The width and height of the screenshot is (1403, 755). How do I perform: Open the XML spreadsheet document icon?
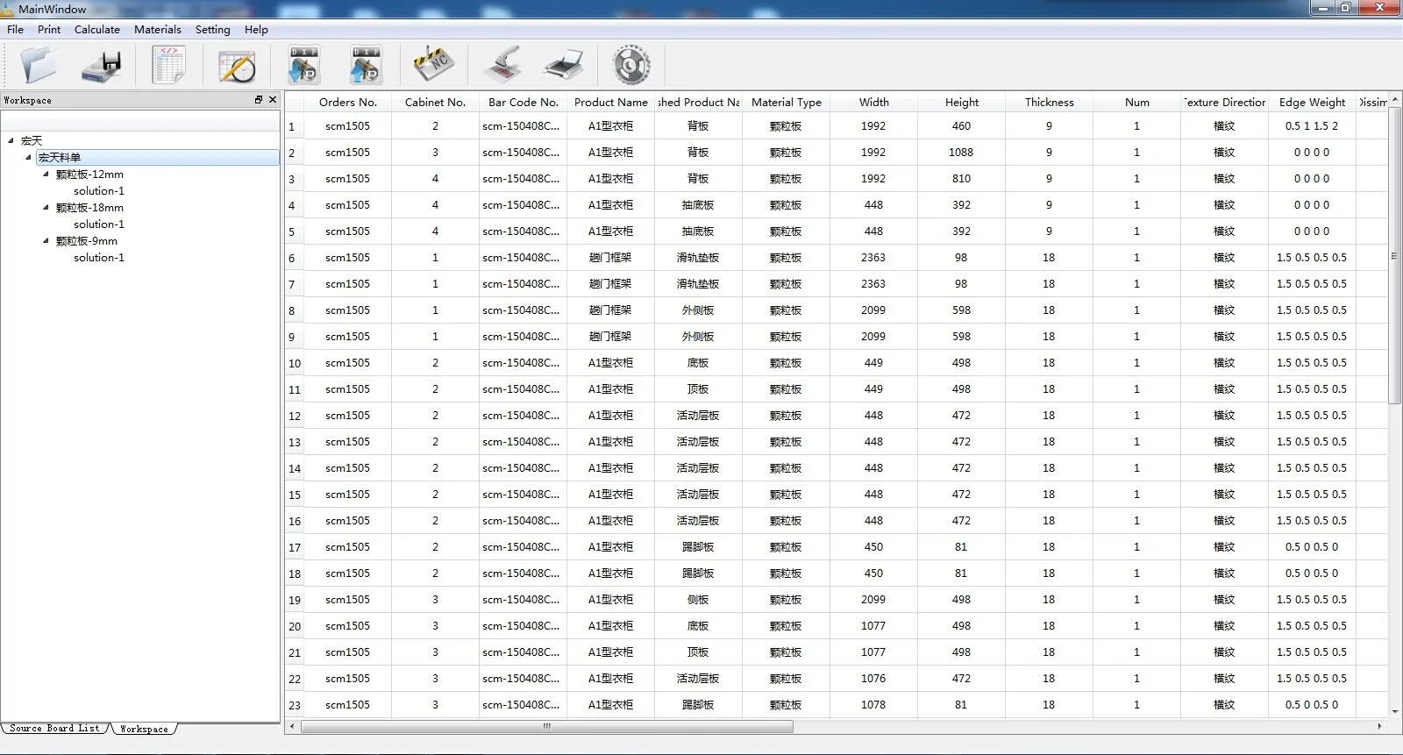coord(168,65)
